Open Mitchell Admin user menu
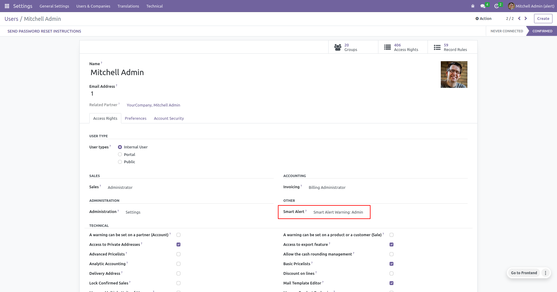This screenshot has height=292, width=557. [x=531, y=6]
